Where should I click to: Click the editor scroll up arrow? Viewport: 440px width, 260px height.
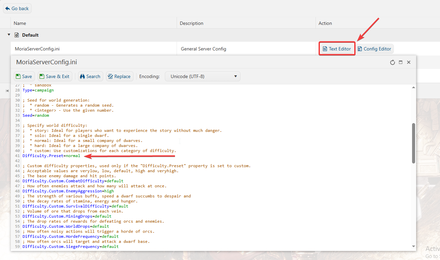[x=413, y=87]
